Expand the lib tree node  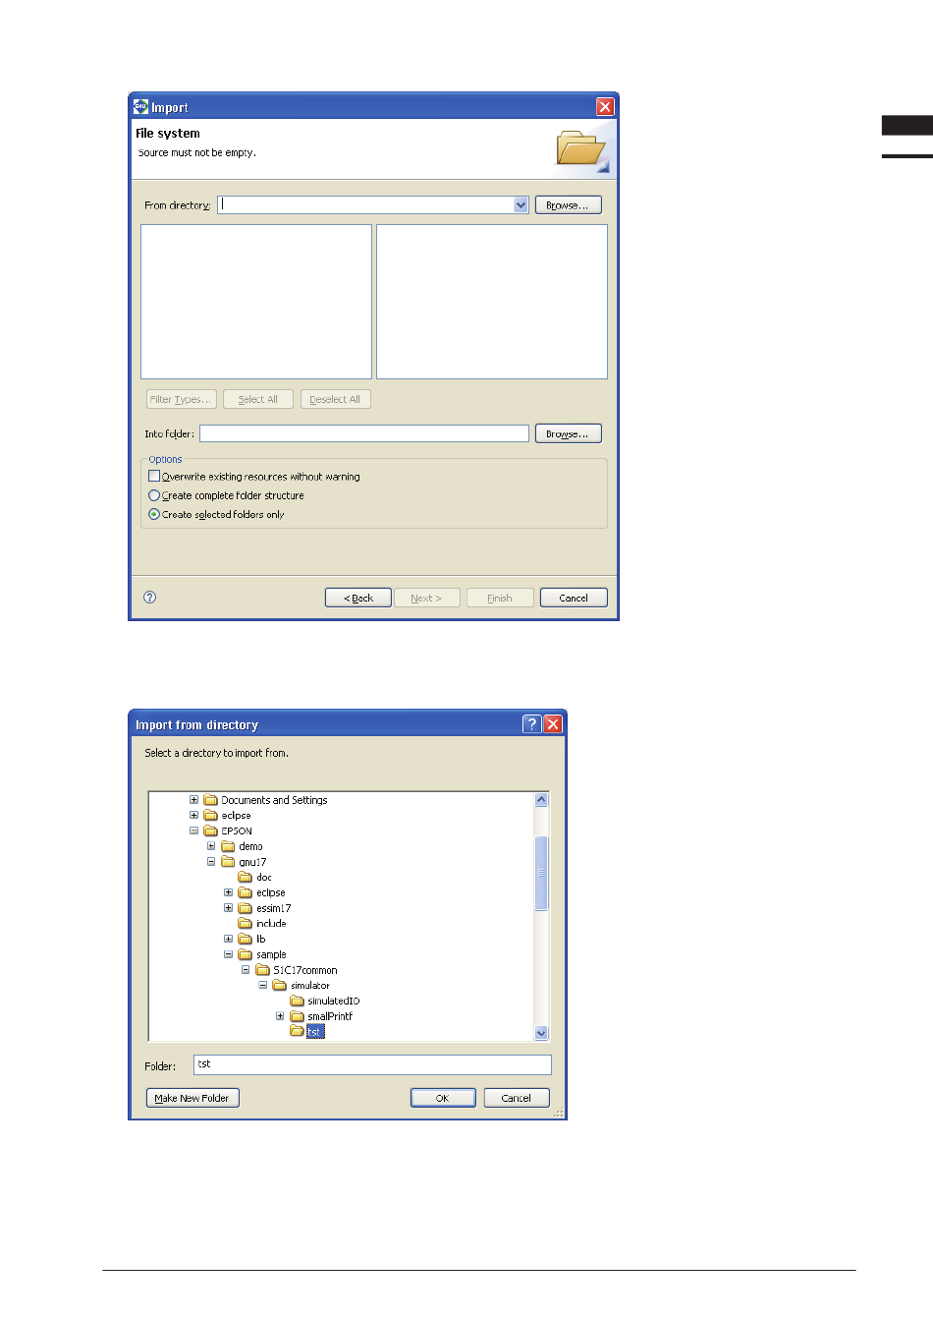coord(228,939)
